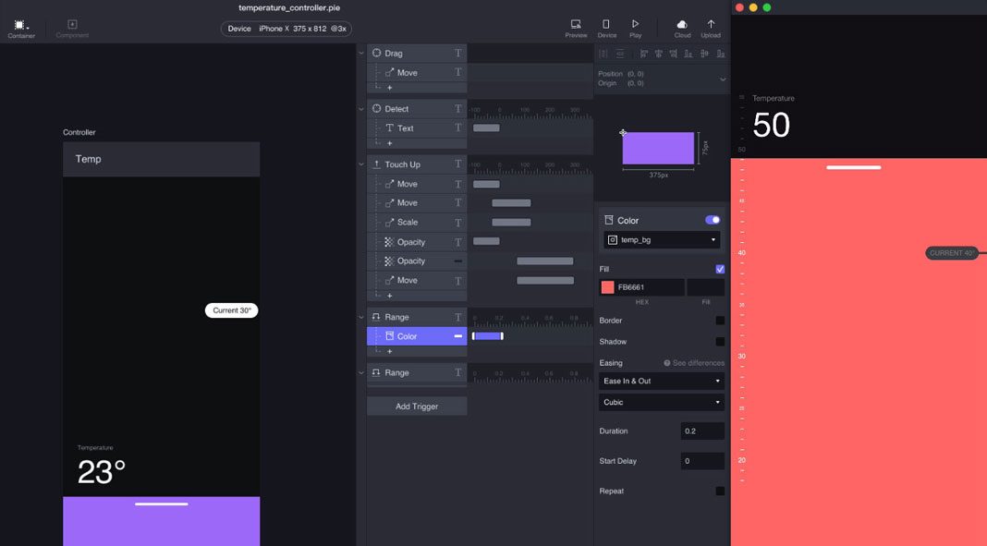The height and width of the screenshot is (546, 987).
Task: Click the Drag trigger's formula icon
Action: (x=457, y=53)
